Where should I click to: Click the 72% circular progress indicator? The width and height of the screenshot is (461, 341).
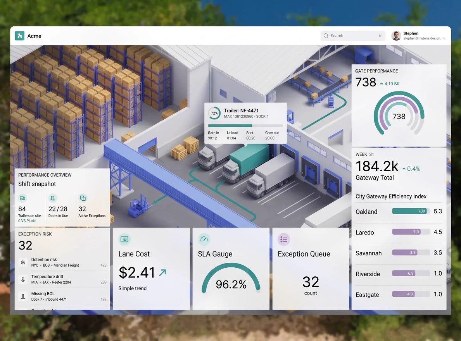click(214, 114)
